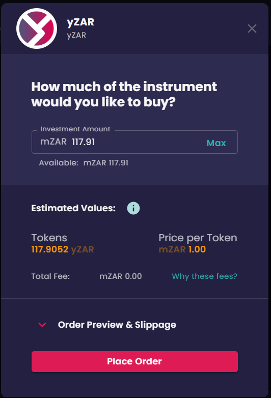
Task: Expand the red Order Preview chevron
Action: [42, 325]
